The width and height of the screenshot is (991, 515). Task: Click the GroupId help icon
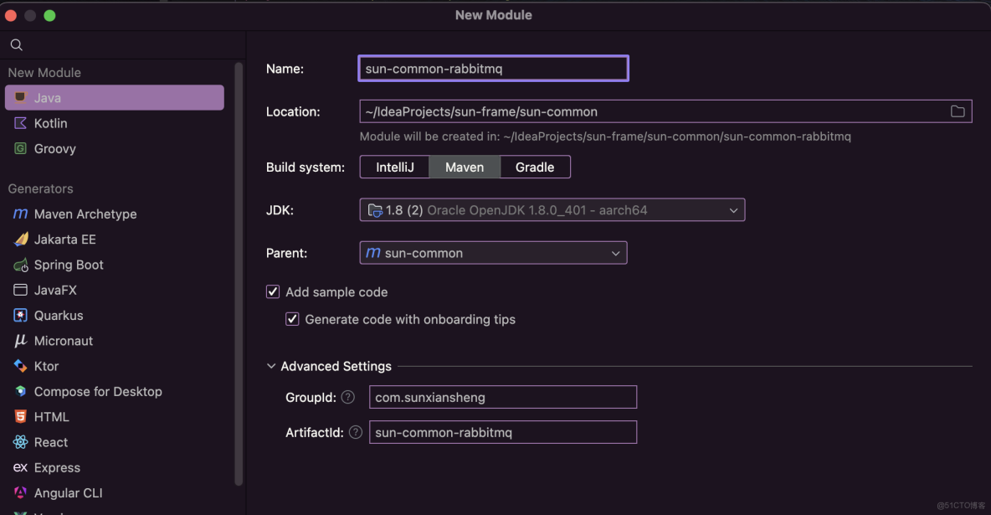click(x=347, y=397)
